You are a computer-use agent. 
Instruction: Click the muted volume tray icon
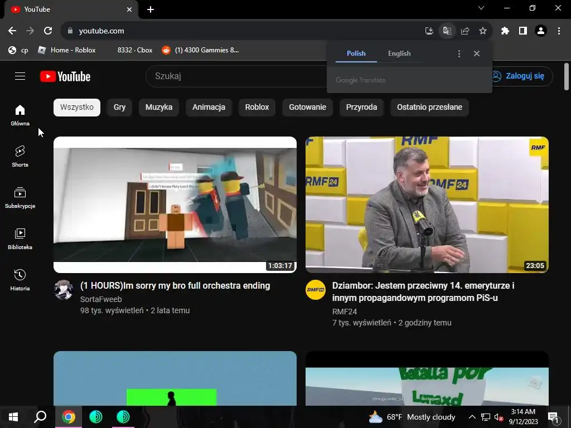coord(499,417)
